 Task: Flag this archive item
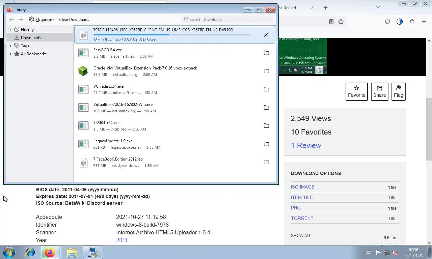(x=399, y=92)
